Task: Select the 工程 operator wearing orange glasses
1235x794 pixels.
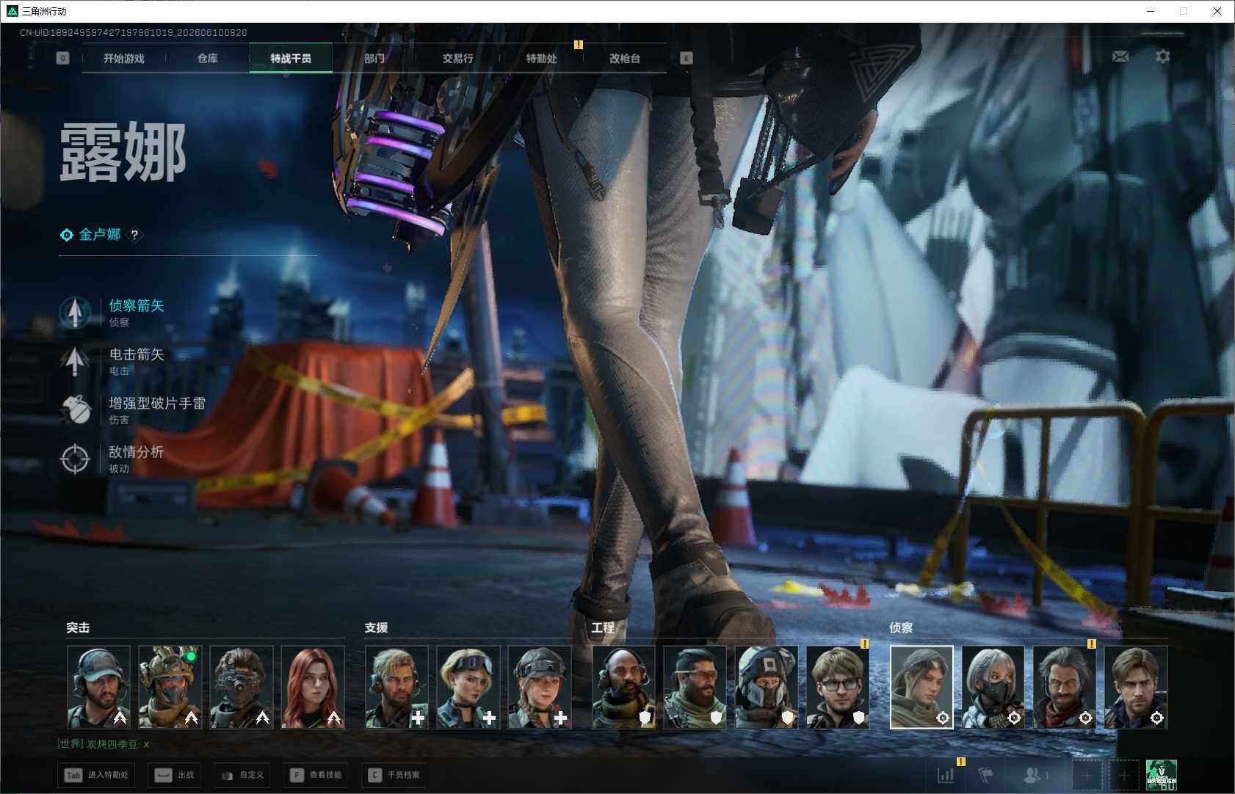Action: point(695,688)
